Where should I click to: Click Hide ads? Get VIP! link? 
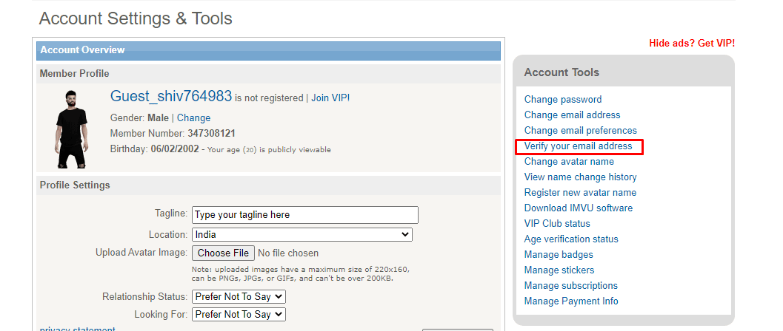click(692, 43)
